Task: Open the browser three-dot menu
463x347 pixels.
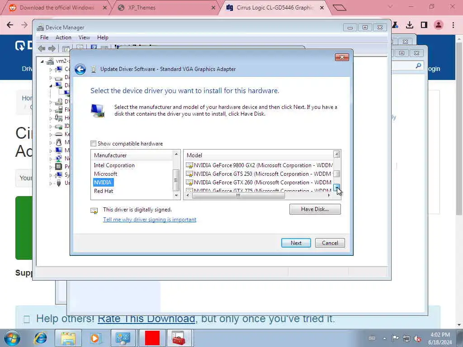Action: point(453,25)
